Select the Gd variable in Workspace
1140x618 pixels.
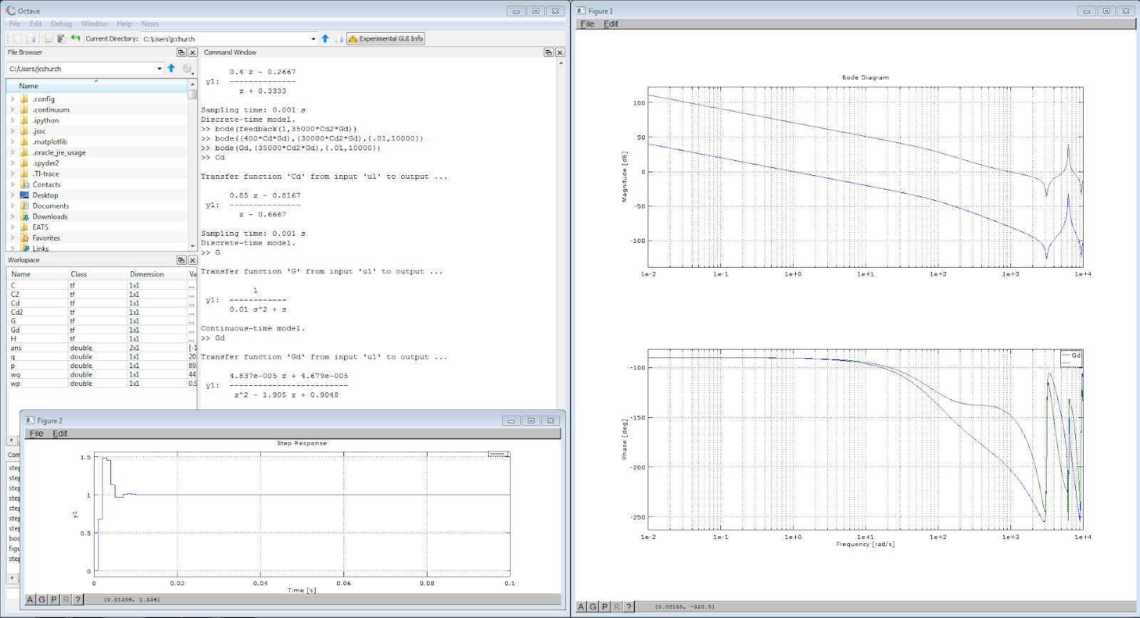(15, 330)
